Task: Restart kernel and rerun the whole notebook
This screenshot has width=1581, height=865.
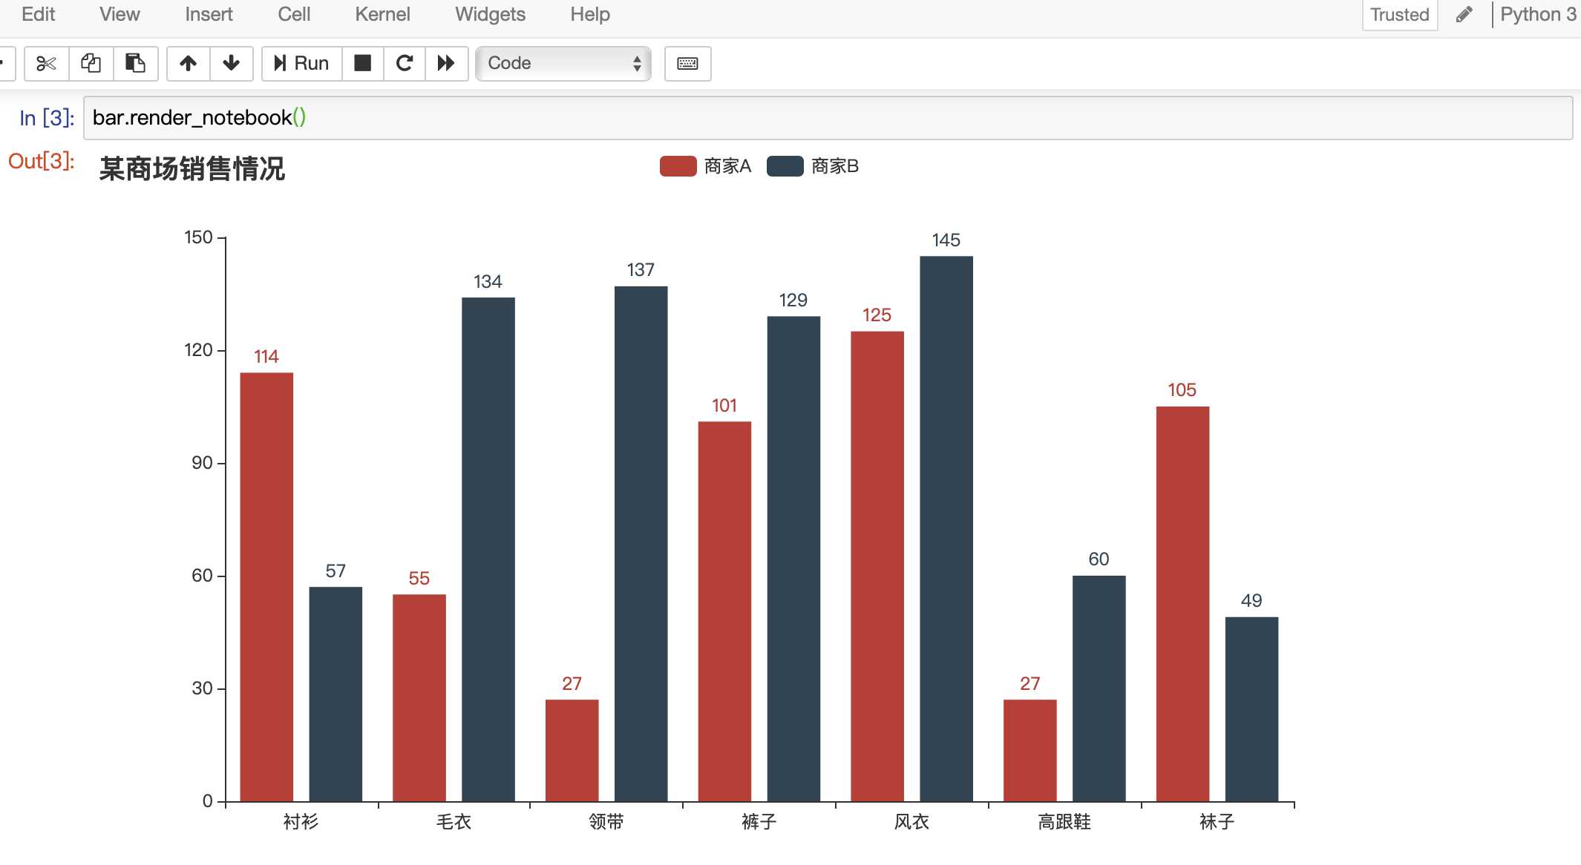Action: point(446,63)
